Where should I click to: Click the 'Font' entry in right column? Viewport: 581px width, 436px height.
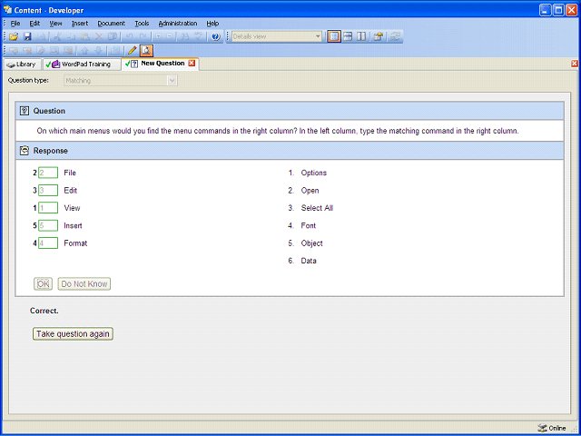(309, 225)
